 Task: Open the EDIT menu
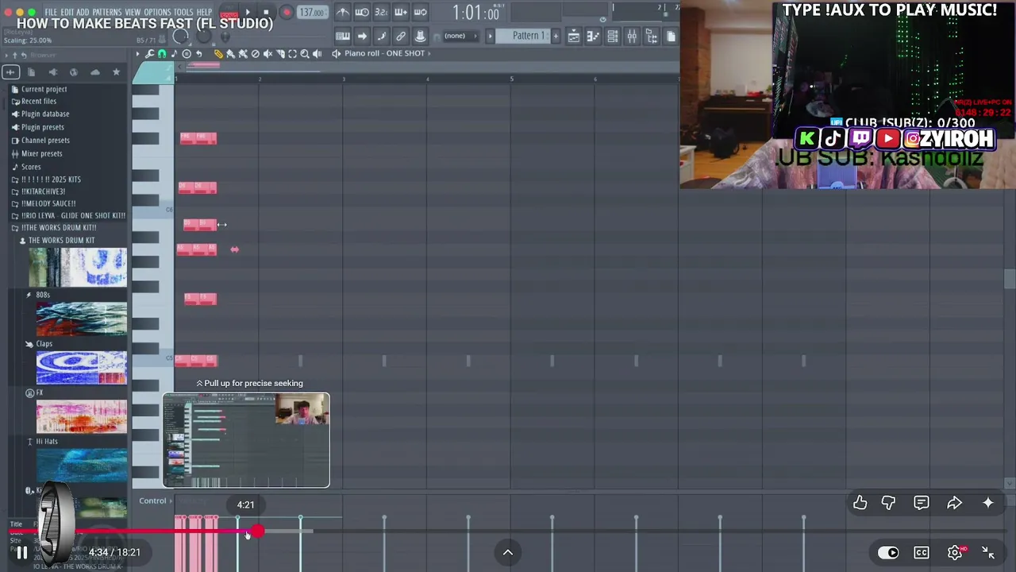point(67,12)
